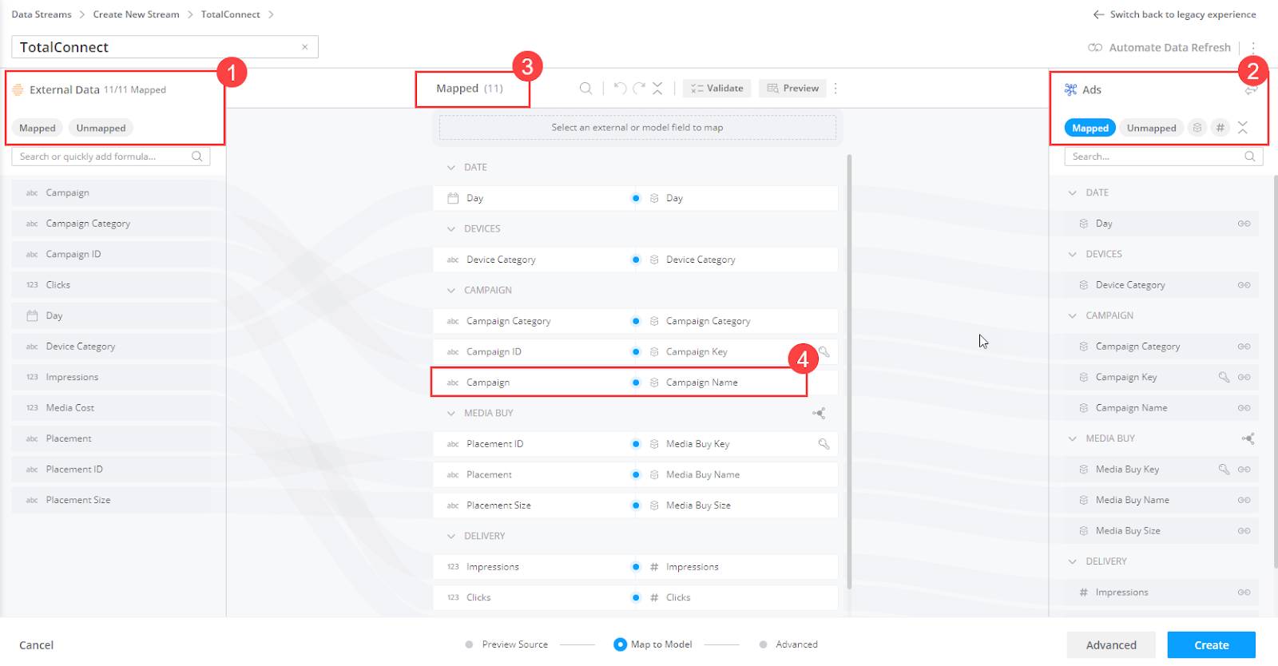Click the Ads panel search field

[1163, 157]
